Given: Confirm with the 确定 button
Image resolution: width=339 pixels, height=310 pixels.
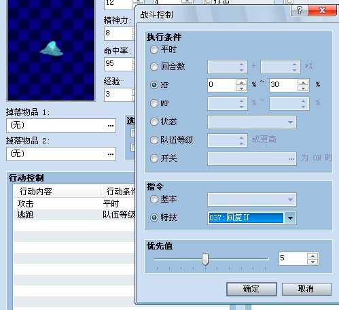Looking at the screenshot, I should coord(251,289).
